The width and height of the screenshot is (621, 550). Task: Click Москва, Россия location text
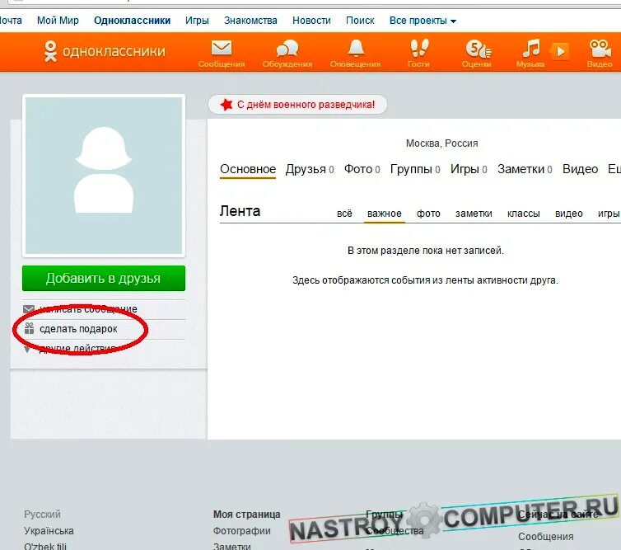pyautogui.click(x=442, y=143)
